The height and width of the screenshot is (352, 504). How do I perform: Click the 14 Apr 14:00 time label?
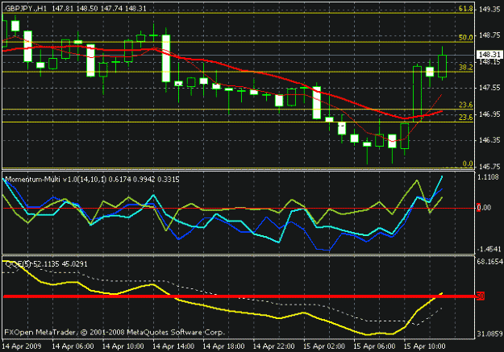coord(173,346)
